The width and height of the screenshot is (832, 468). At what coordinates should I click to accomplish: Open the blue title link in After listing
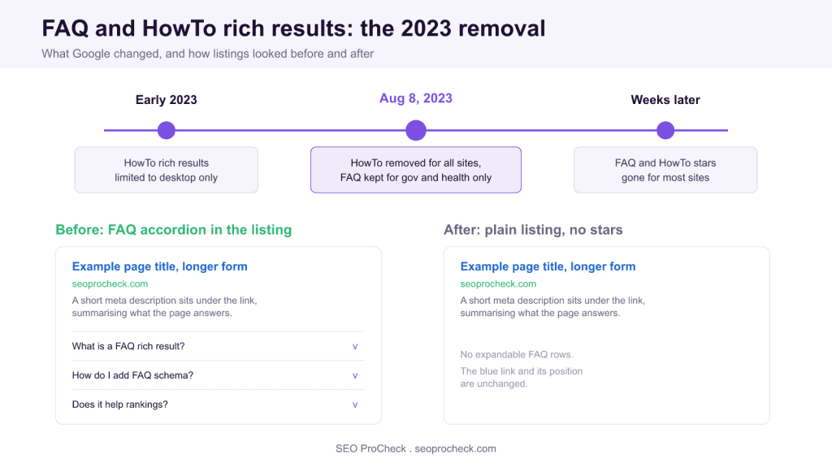pyautogui.click(x=548, y=266)
